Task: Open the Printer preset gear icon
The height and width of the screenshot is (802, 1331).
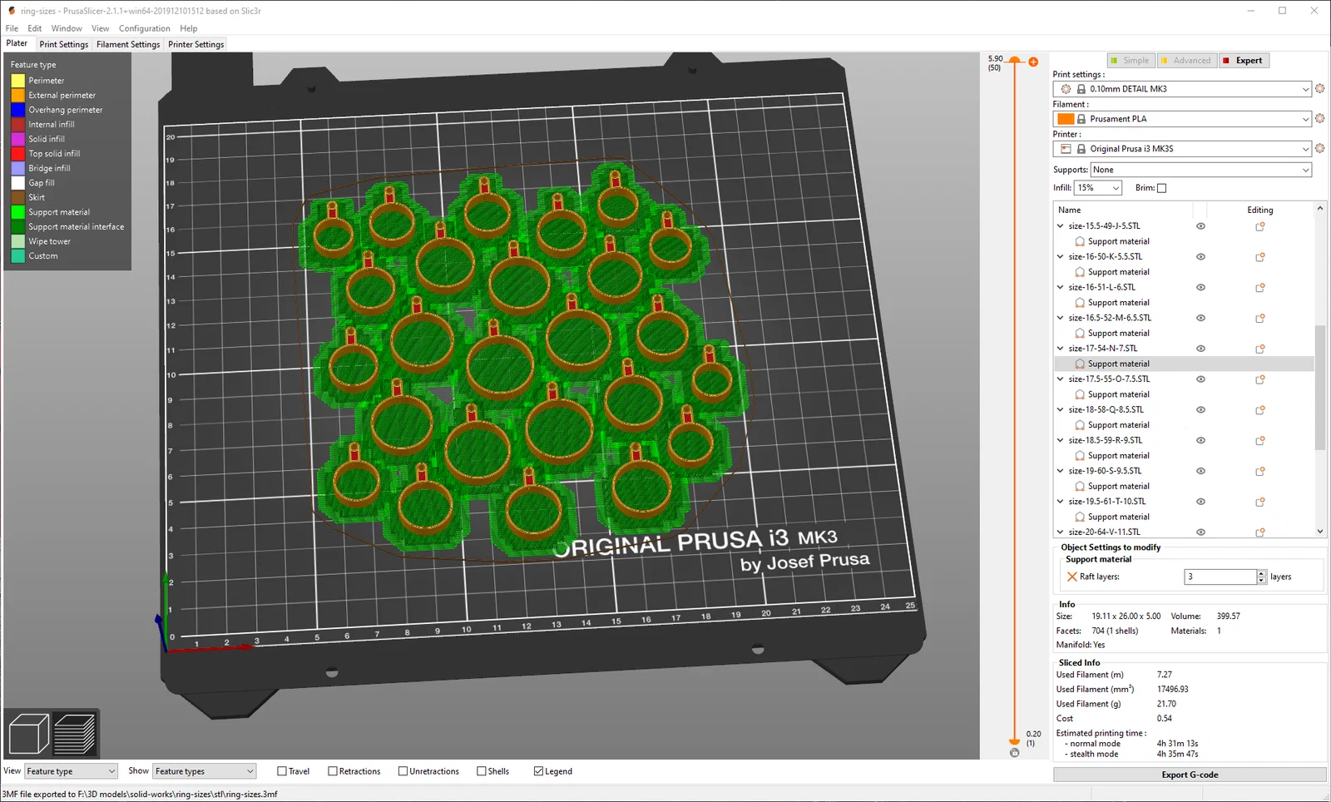Action: pos(1319,149)
